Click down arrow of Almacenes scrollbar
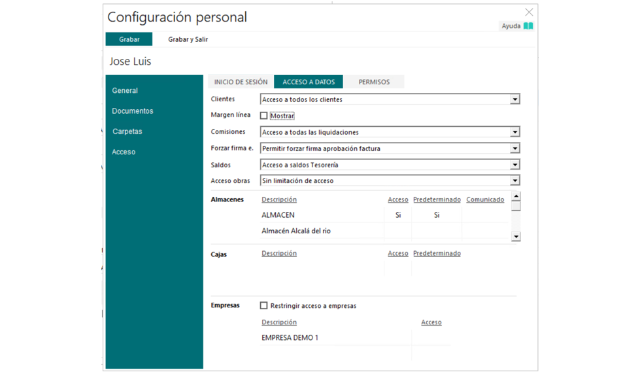Image resolution: width=621 pixels, height=372 pixels. pyautogui.click(x=516, y=237)
